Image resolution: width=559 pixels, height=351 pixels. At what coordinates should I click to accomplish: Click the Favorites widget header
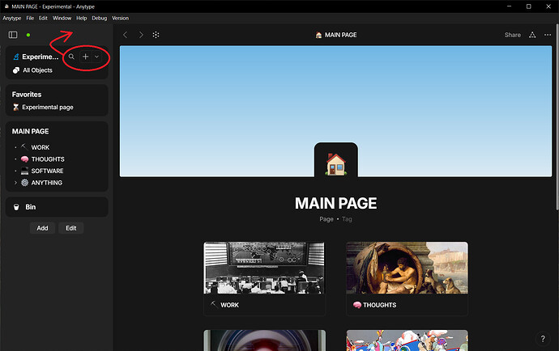[27, 95]
